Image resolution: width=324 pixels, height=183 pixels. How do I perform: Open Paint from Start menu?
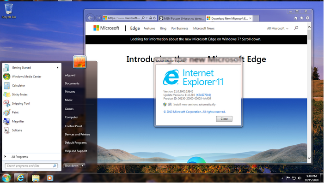tap(31, 112)
